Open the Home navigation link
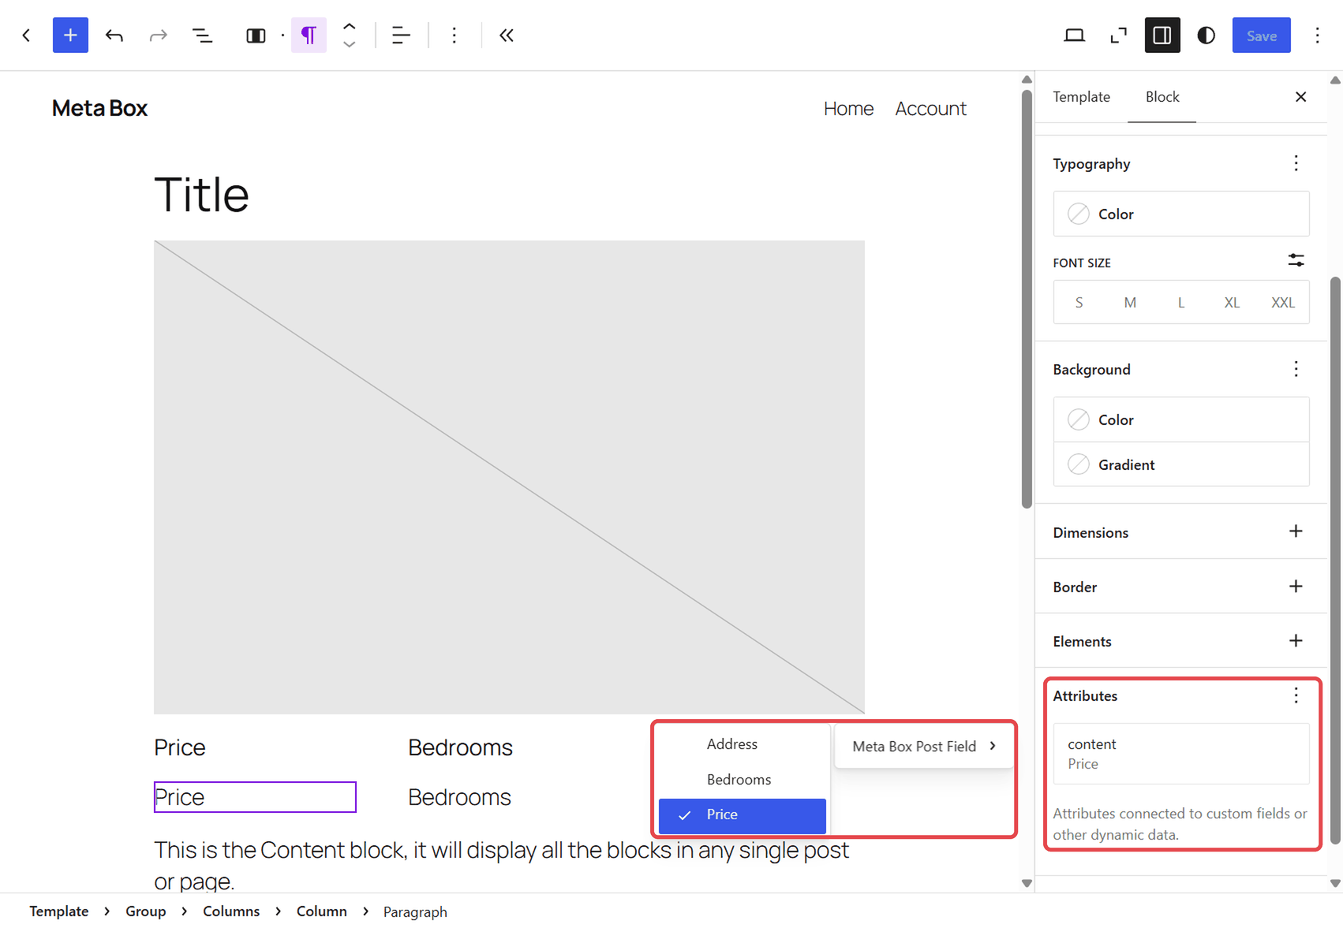Viewport: 1343px width, 928px height. tap(848, 109)
